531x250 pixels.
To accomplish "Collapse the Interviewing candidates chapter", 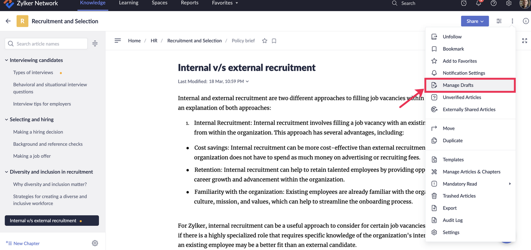I will [7, 60].
